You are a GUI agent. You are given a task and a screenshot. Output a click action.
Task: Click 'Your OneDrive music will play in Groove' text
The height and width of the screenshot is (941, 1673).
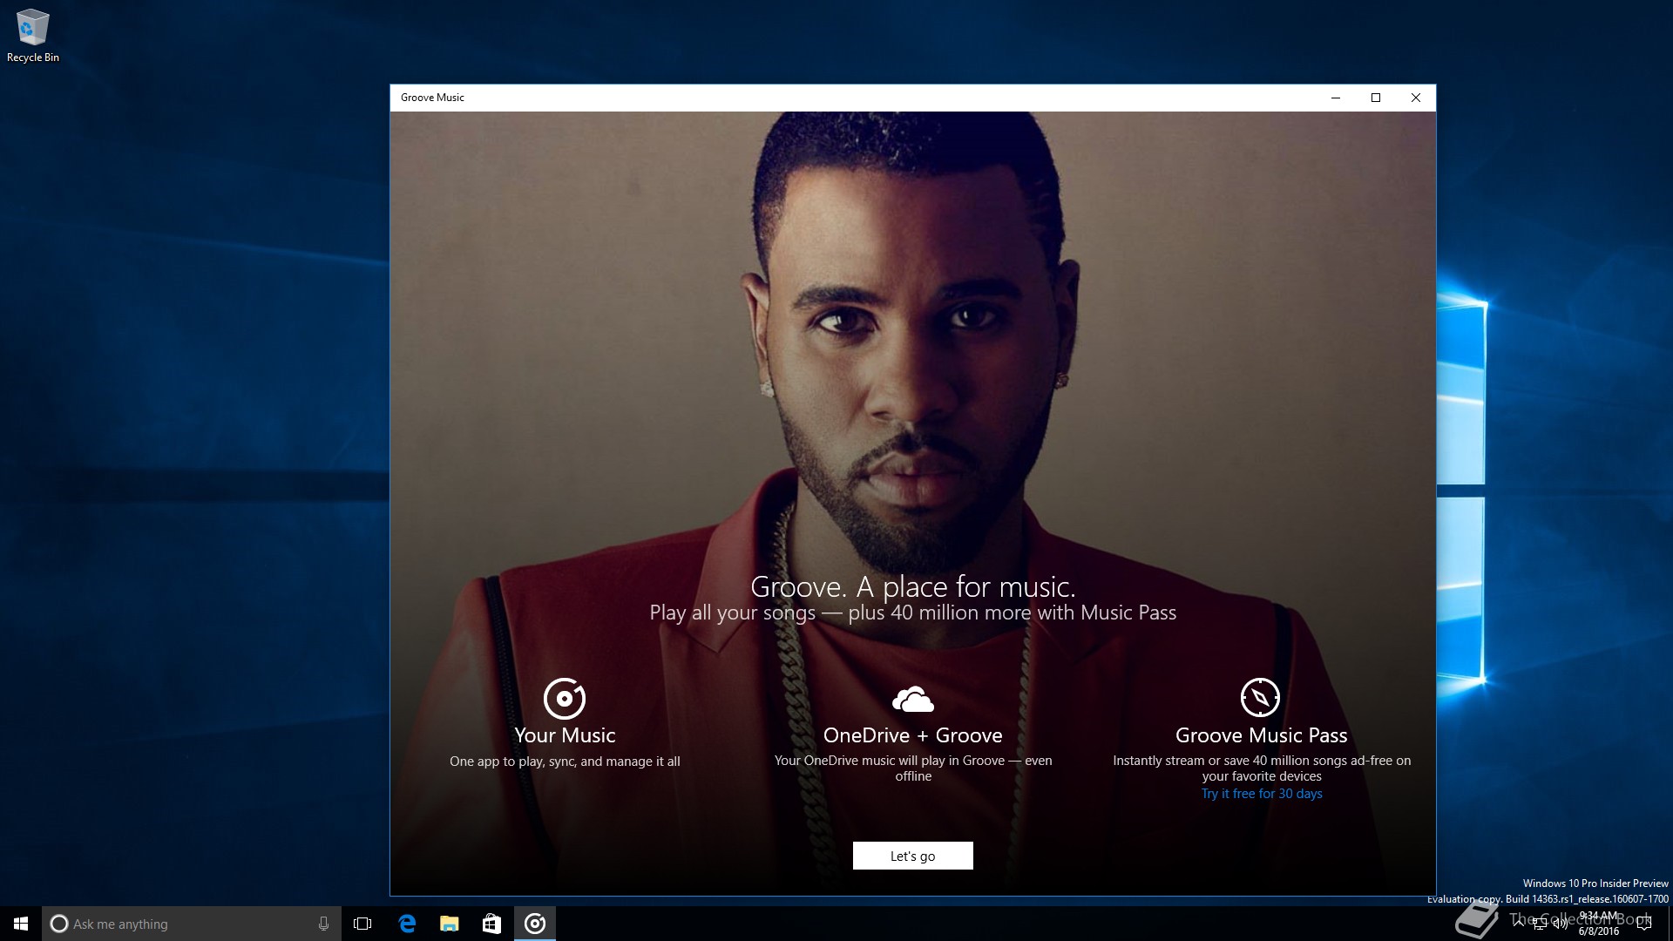click(x=912, y=768)
